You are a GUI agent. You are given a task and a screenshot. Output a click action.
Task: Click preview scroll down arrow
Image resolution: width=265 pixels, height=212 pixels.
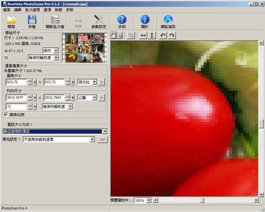pyautogui.click(x=261, y=195)
